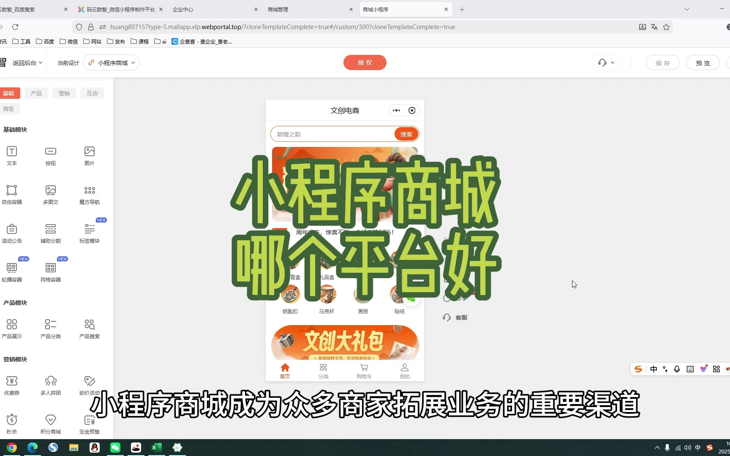Go to 分类 tab in phone preview
The width and height of the screenshot is (730, 456).
[324, 371]
